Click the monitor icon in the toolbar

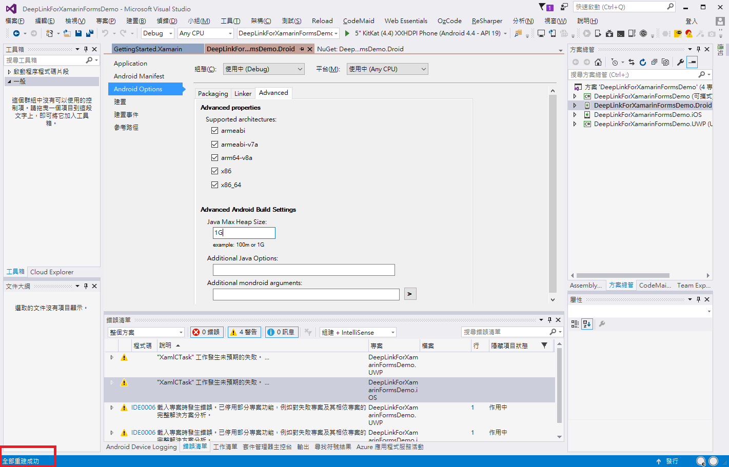click(x=541, y=33)
